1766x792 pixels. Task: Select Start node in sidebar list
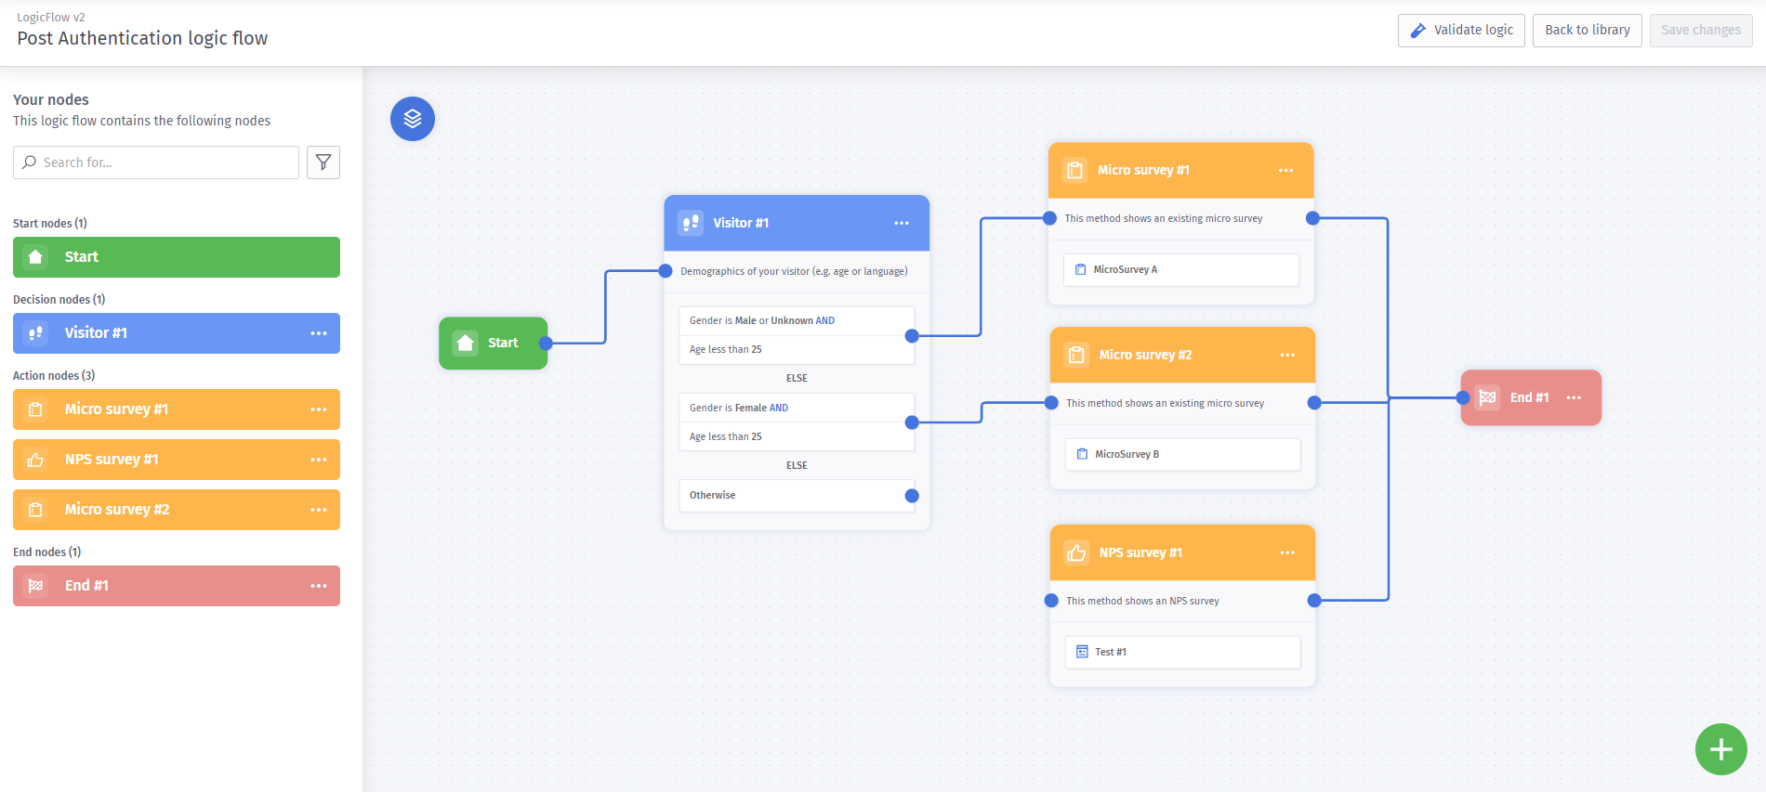click(x=177, y=257)
